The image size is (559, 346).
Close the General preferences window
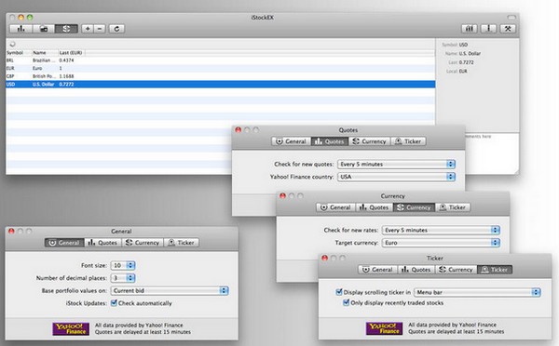tap(11, 231)
